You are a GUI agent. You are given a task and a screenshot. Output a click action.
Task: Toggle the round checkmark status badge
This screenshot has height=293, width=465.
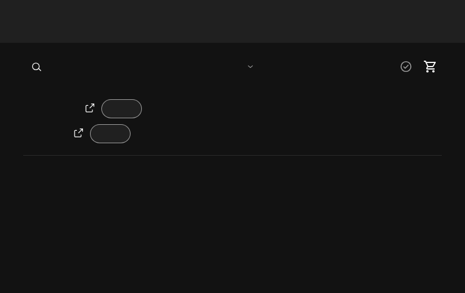[x=406, y=67]
